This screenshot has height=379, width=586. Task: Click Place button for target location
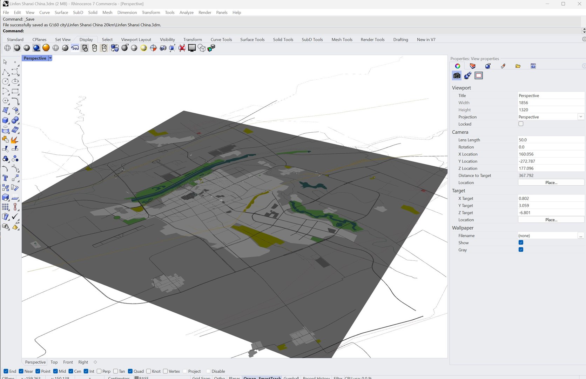(x=551, y=220)
